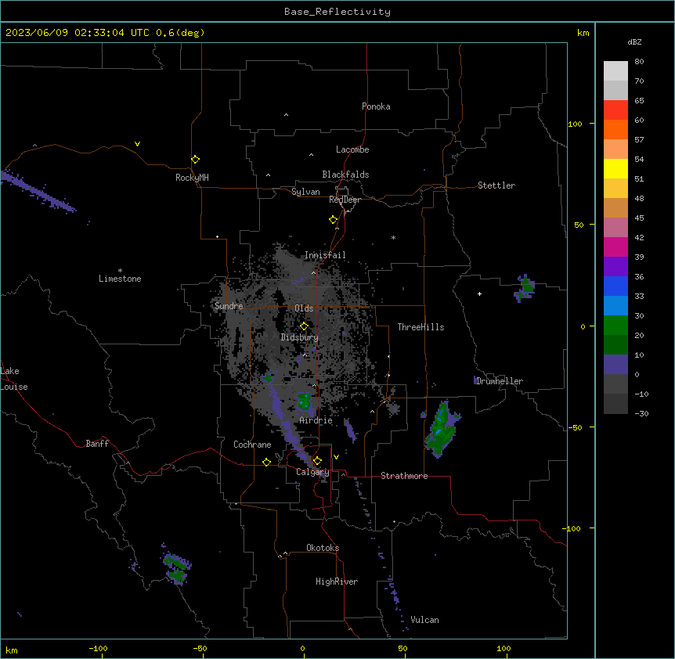675x659 pixels.
Task: Click the Ponoka city label
Action: point(376,106)
